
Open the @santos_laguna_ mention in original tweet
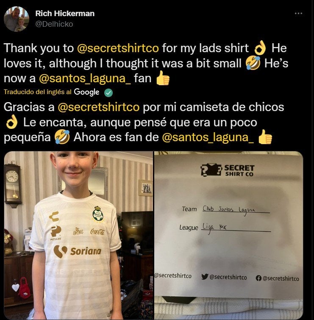click(85, 78)
